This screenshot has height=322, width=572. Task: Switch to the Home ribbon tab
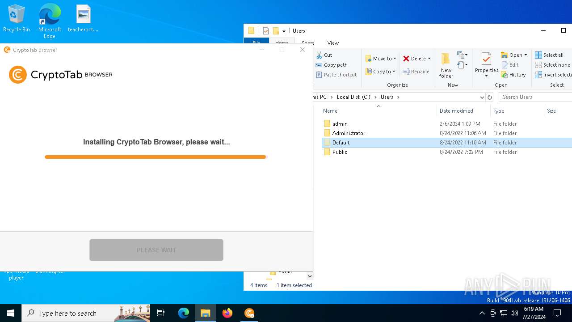tap(282, 43)
